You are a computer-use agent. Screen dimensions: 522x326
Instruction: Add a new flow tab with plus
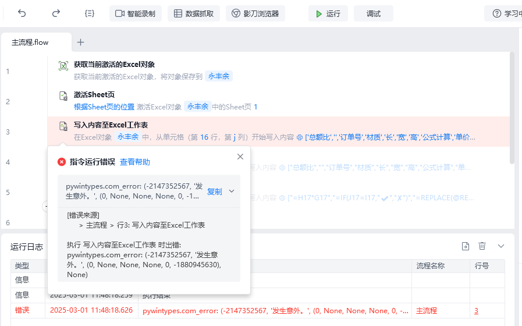point(80,42)
